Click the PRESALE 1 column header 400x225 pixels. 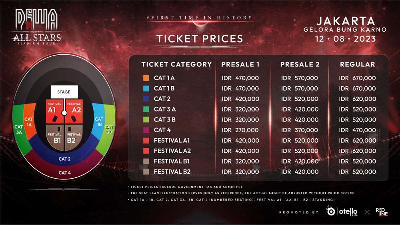(240, 64)
